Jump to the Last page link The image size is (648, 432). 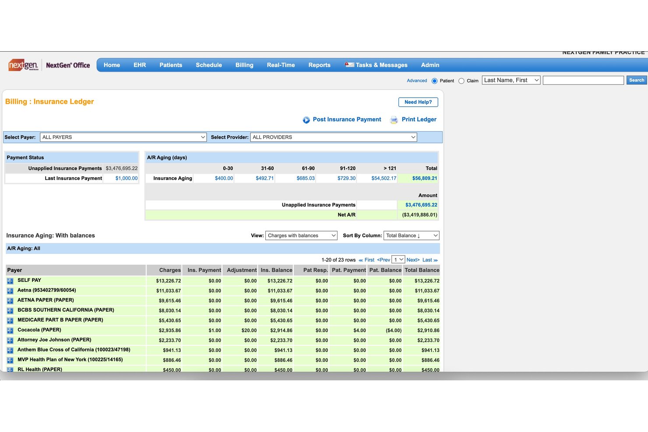[430, 260]
